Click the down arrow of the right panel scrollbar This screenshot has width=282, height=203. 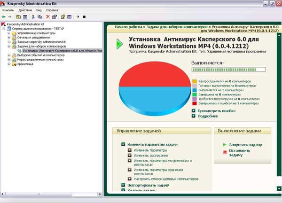[279, 188]
